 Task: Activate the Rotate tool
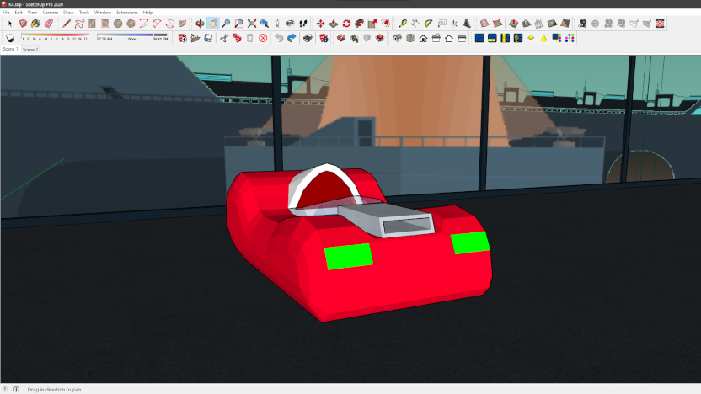tap(346, 24)
